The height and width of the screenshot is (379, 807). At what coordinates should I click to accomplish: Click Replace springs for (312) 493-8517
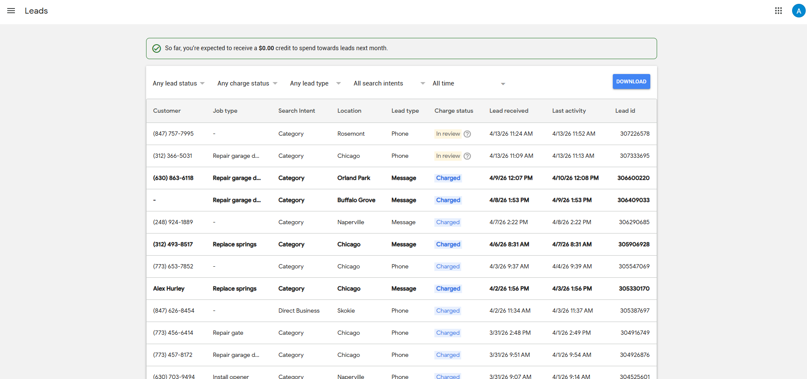click(235, 244)
